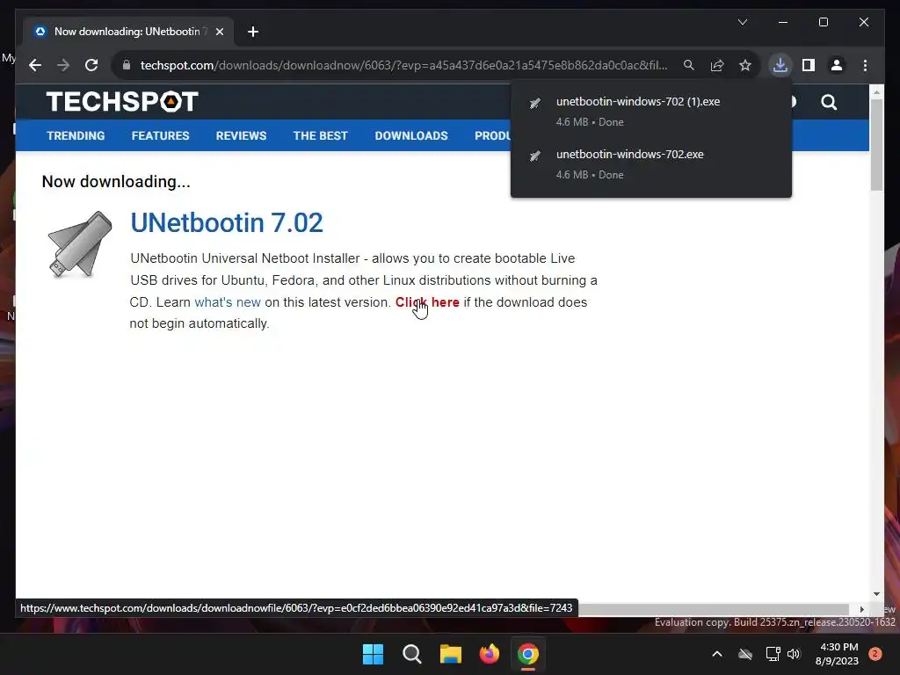Expand the tab search chevron

click(x=743, y=22)
